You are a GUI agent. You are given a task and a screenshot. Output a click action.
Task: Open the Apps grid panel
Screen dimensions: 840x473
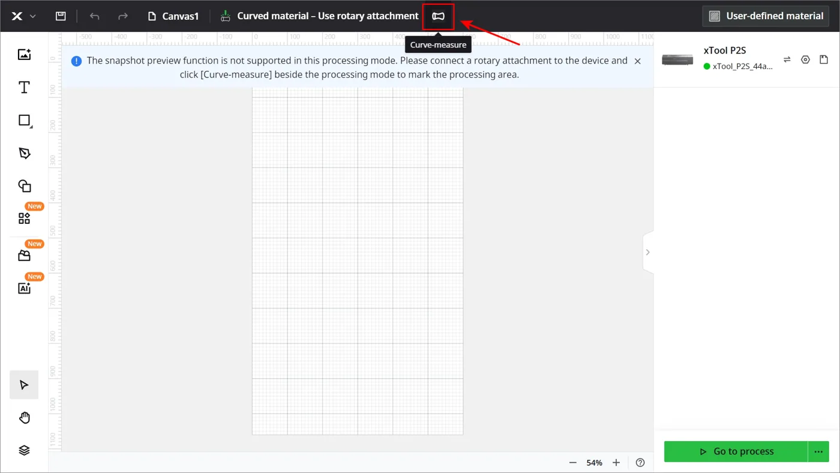pyautogui.click(x=24, y=218)
